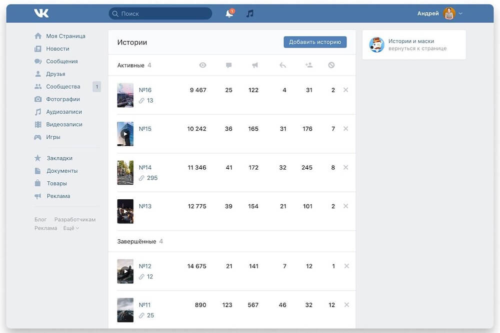Click the views eye column icon
Viewport: 500px width, 333px height.
202,65
